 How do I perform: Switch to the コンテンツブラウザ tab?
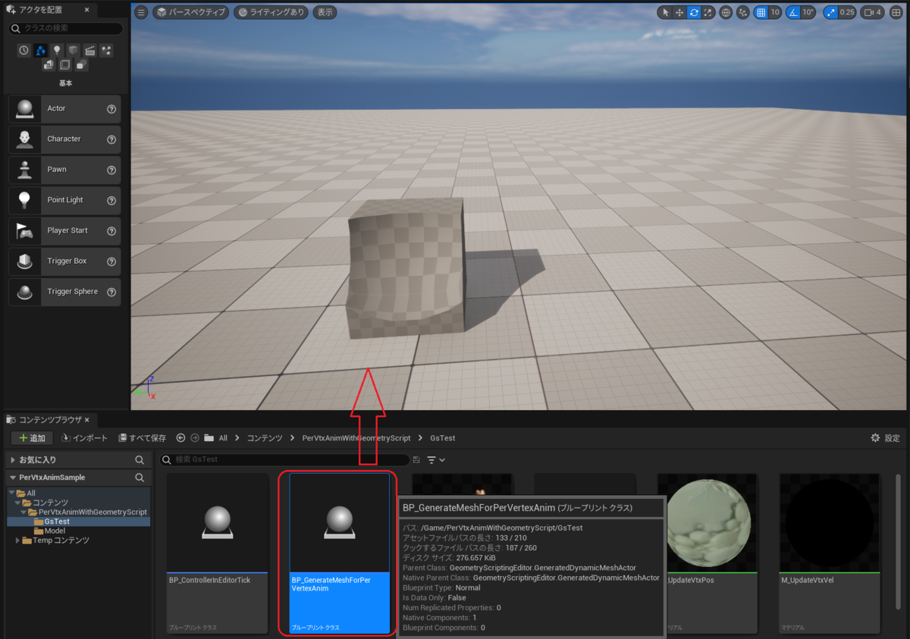point(48,419)
